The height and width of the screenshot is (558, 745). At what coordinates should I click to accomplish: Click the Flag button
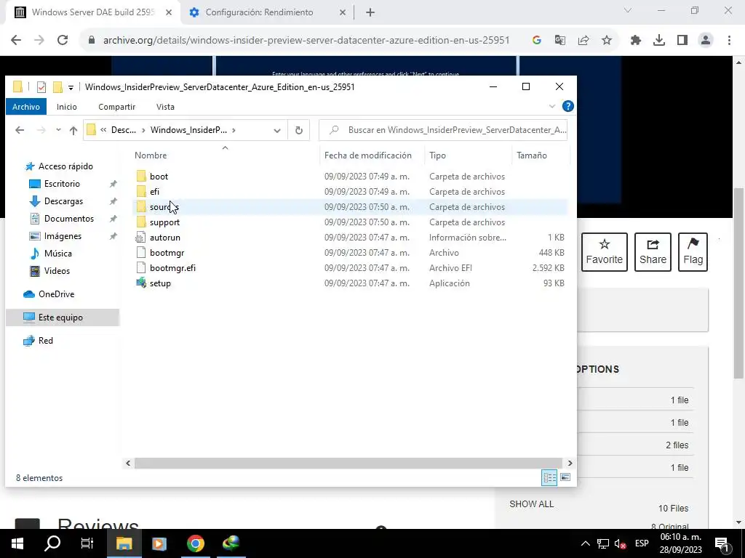693,252
